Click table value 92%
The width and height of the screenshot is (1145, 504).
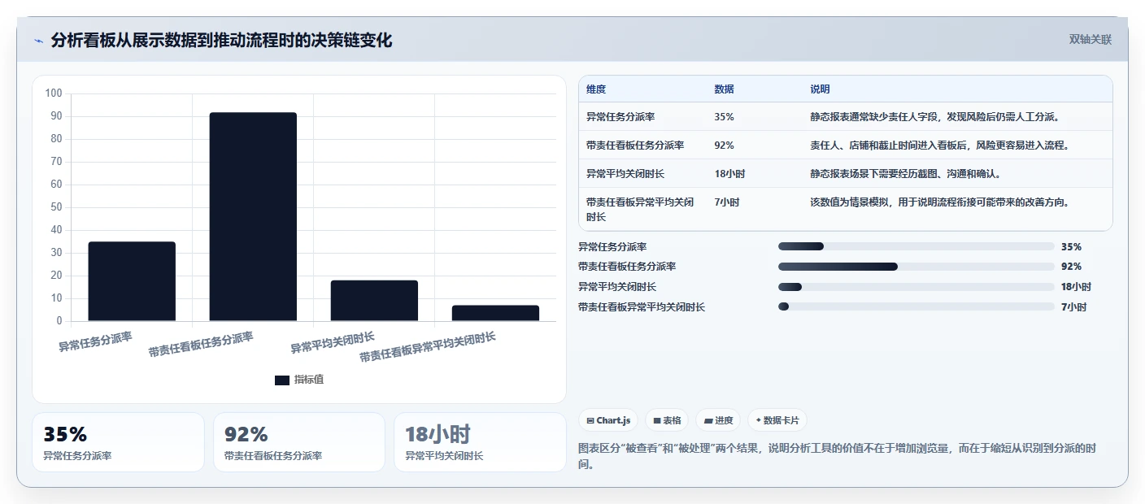click(x=724, y=146)
